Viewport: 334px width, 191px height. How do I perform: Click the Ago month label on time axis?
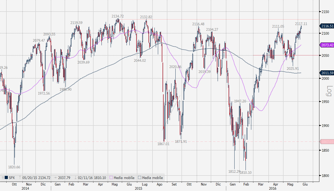click(159, 184)
